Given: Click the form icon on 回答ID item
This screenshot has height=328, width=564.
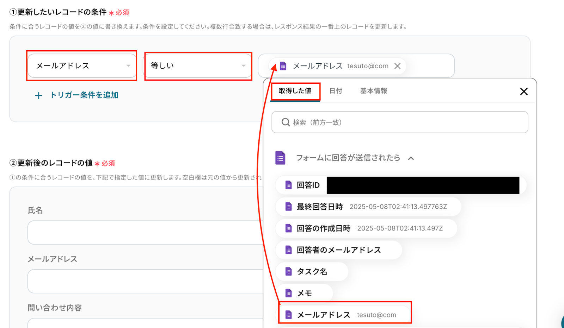Looking at the screenshot, I should click(x=288, y=185).
